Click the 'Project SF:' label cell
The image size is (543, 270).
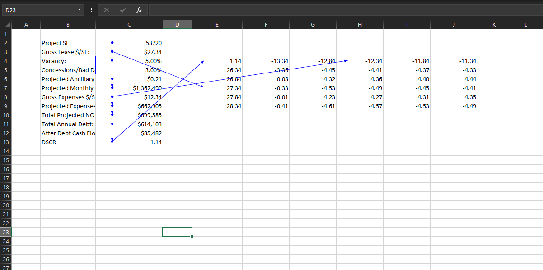click(x=68, y=43)
